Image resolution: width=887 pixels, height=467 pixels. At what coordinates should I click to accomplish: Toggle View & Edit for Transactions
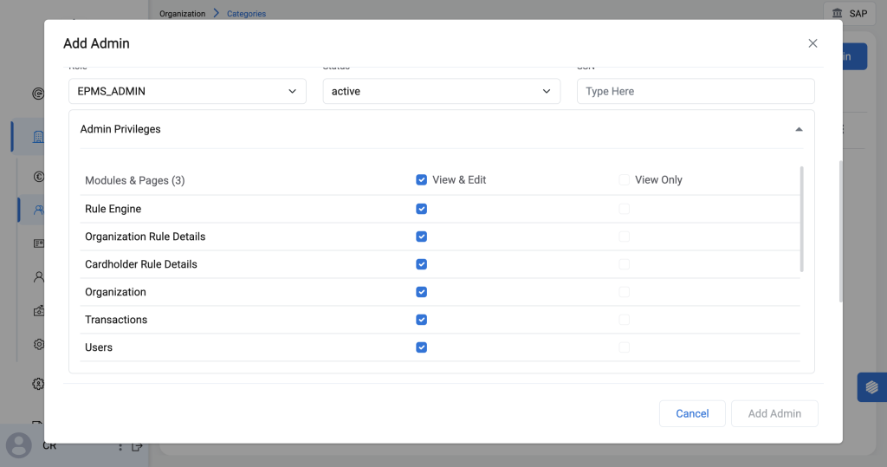tap(422, 320)
